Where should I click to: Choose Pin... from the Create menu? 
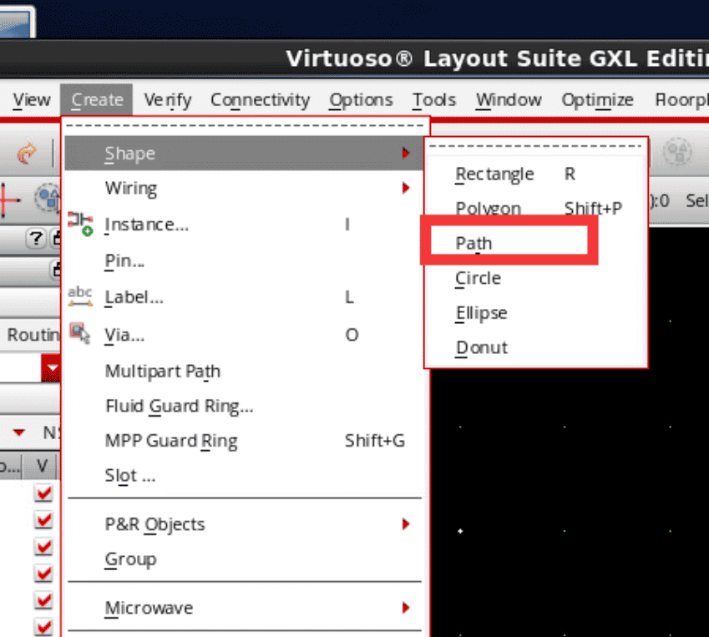[x=243, y=260]
